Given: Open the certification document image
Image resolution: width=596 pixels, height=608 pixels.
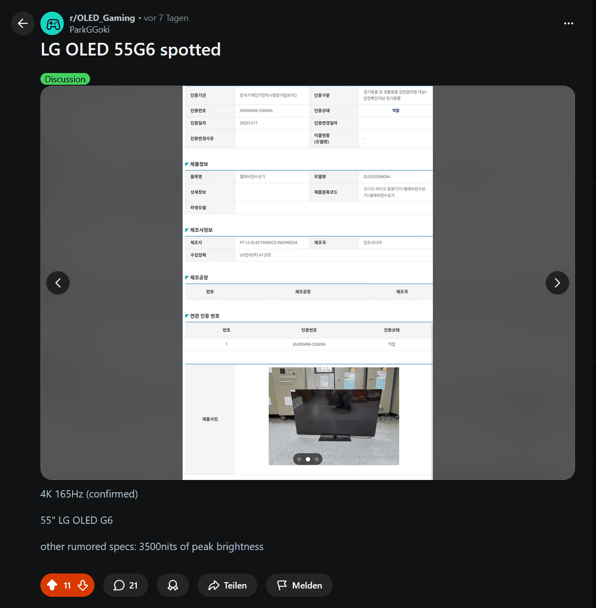Looking at the screenshot, I should coord(308,283).
